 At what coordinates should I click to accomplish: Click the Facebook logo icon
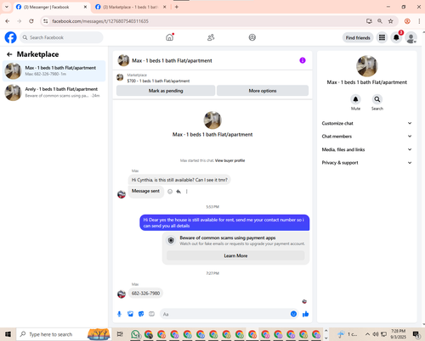(x=11, y=37)
